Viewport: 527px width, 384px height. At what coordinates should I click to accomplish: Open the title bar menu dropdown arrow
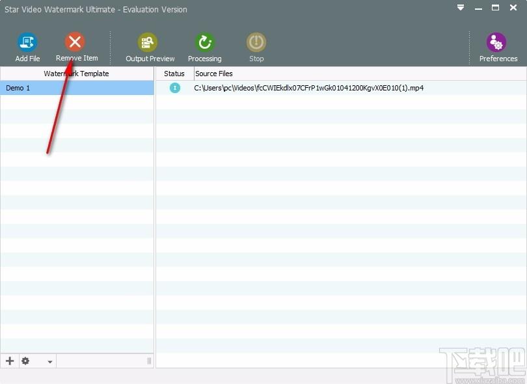[x=461, y=7]
